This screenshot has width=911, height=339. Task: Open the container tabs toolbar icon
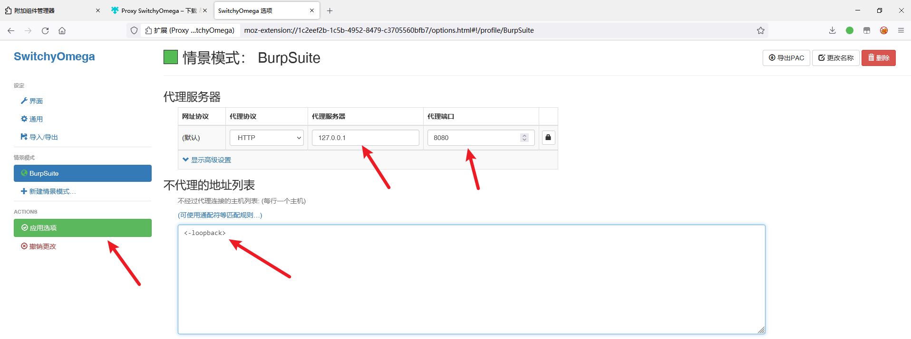click(x=867, y=30)
